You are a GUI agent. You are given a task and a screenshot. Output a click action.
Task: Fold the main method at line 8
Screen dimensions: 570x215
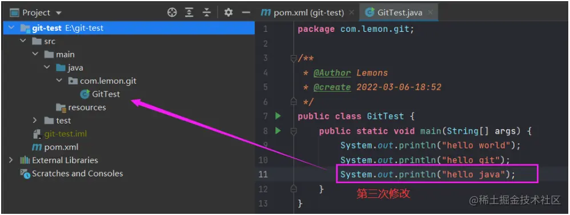pyautogui.click(x=294, y=131)
